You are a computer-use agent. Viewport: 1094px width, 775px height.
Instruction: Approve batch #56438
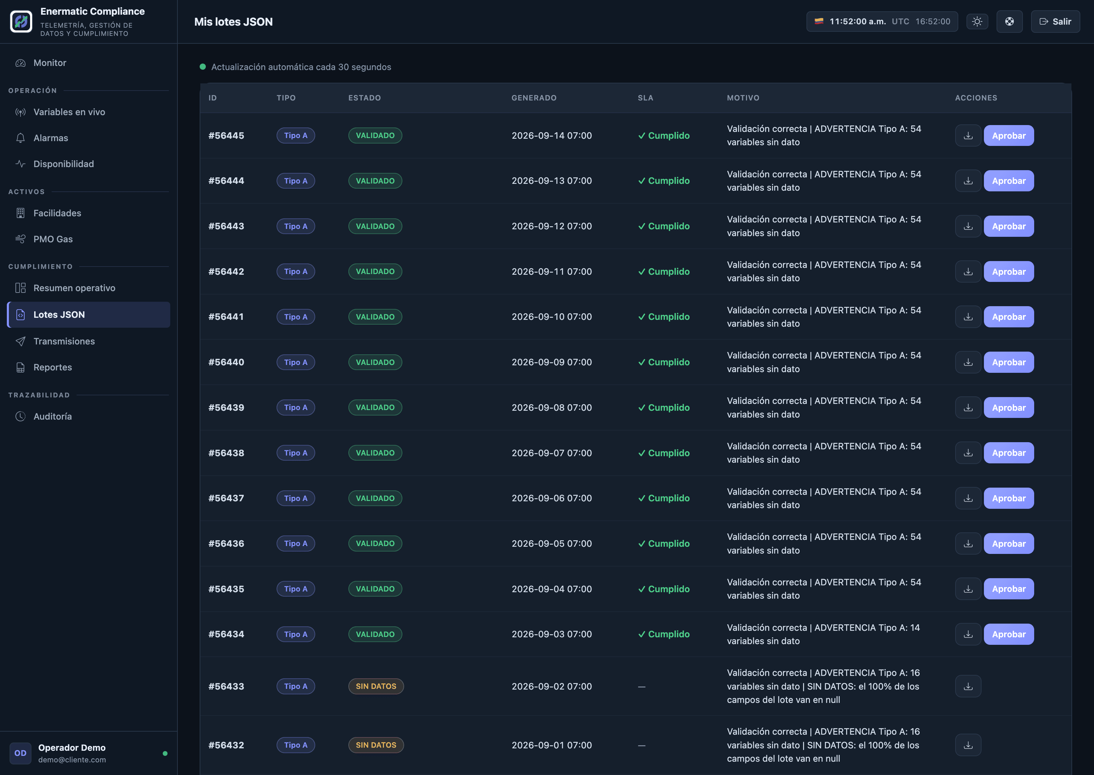(1009, 453)
